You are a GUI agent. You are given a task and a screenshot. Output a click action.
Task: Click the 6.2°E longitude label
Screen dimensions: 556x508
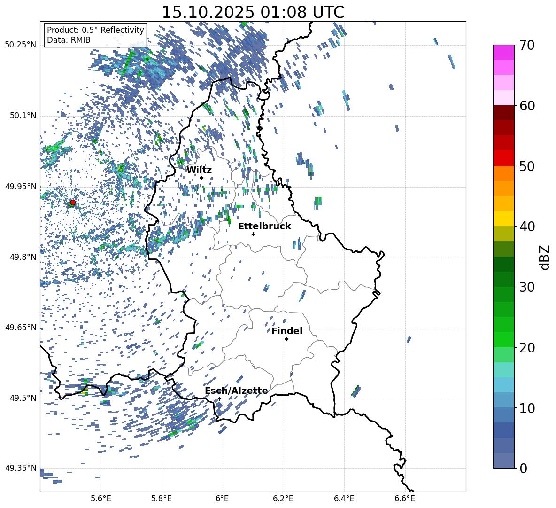[283, 499]
